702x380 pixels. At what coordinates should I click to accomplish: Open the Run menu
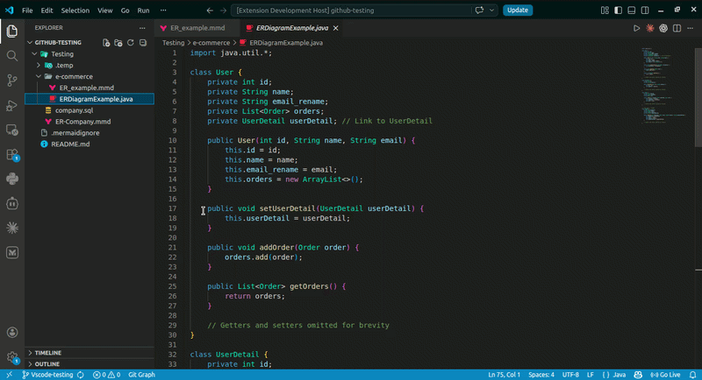pos(143,11)
